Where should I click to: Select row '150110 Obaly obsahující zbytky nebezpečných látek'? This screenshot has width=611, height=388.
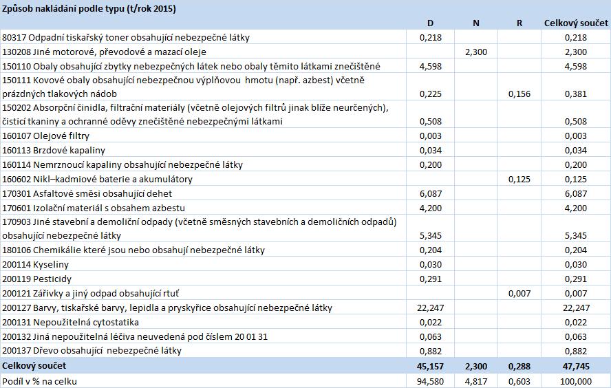point(305,66)
